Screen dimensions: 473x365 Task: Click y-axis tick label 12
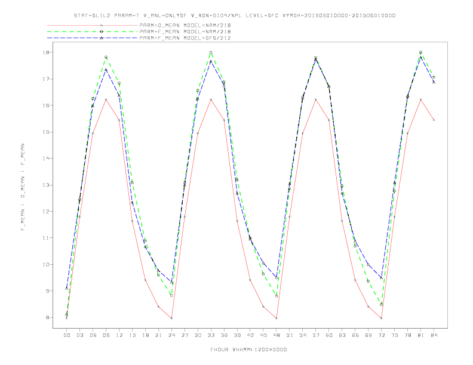46,211
